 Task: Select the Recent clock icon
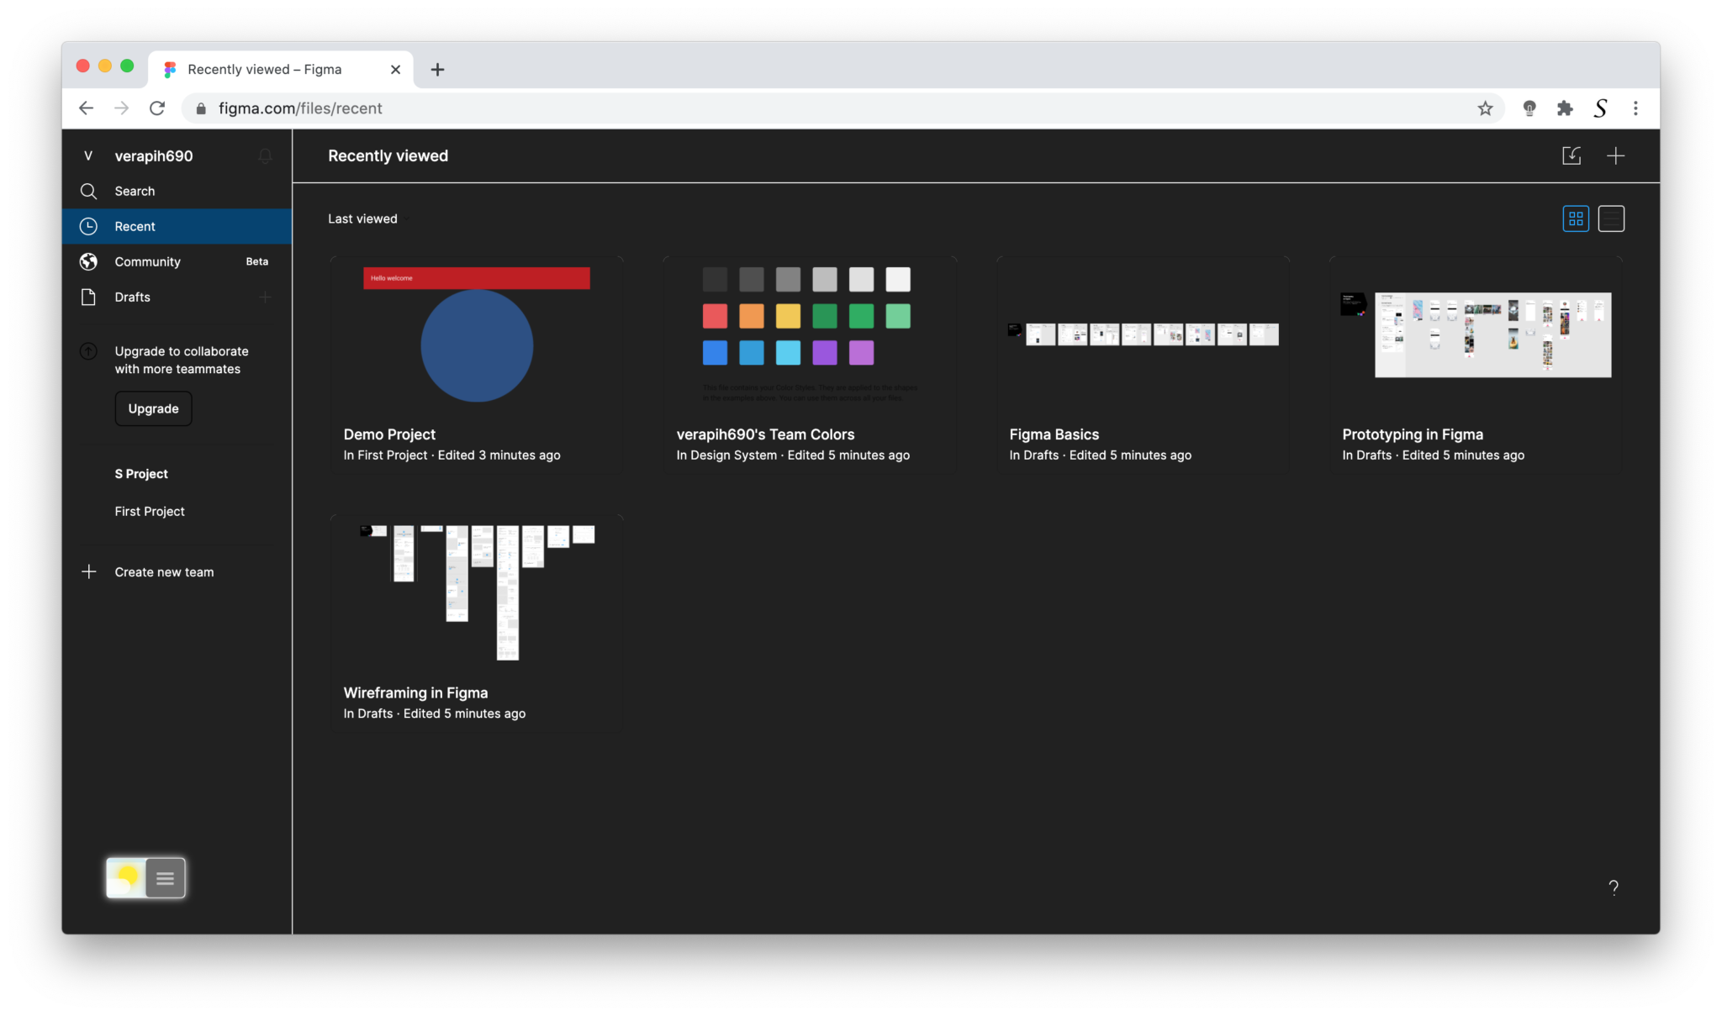89,226
